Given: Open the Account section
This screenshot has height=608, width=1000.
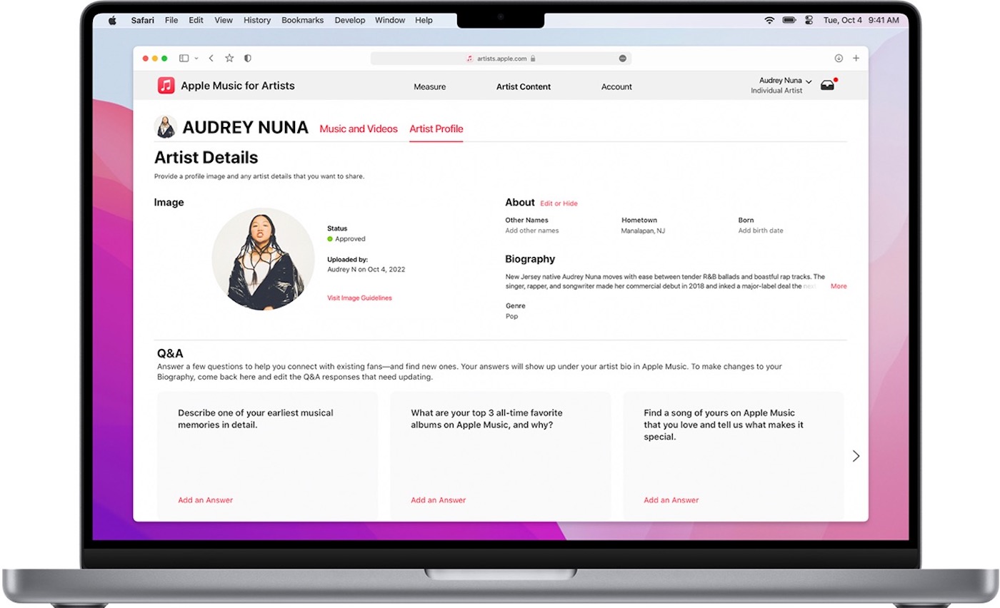Looking at the screenshot, I should (x=616, y=87).
